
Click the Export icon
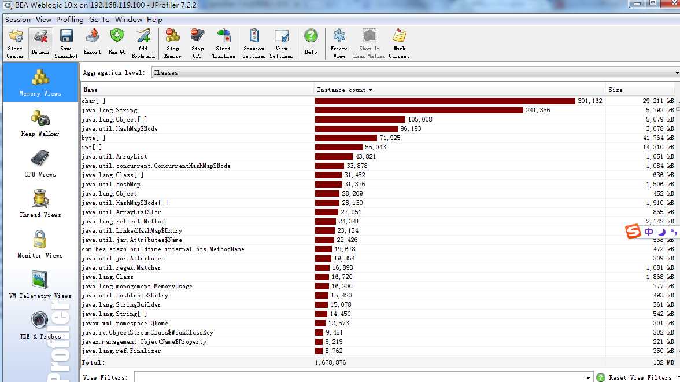pos(92,36)
